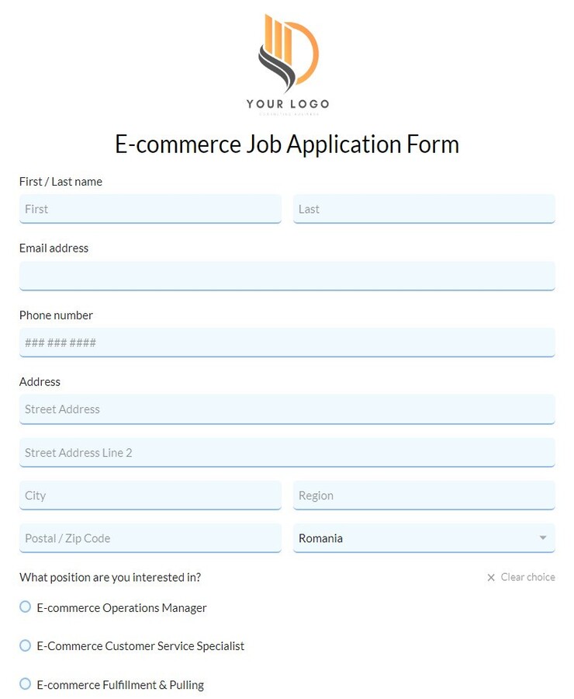This screenshot has height=699, width=574.
Task: Click inside the City field
Action: pos(150,495)
